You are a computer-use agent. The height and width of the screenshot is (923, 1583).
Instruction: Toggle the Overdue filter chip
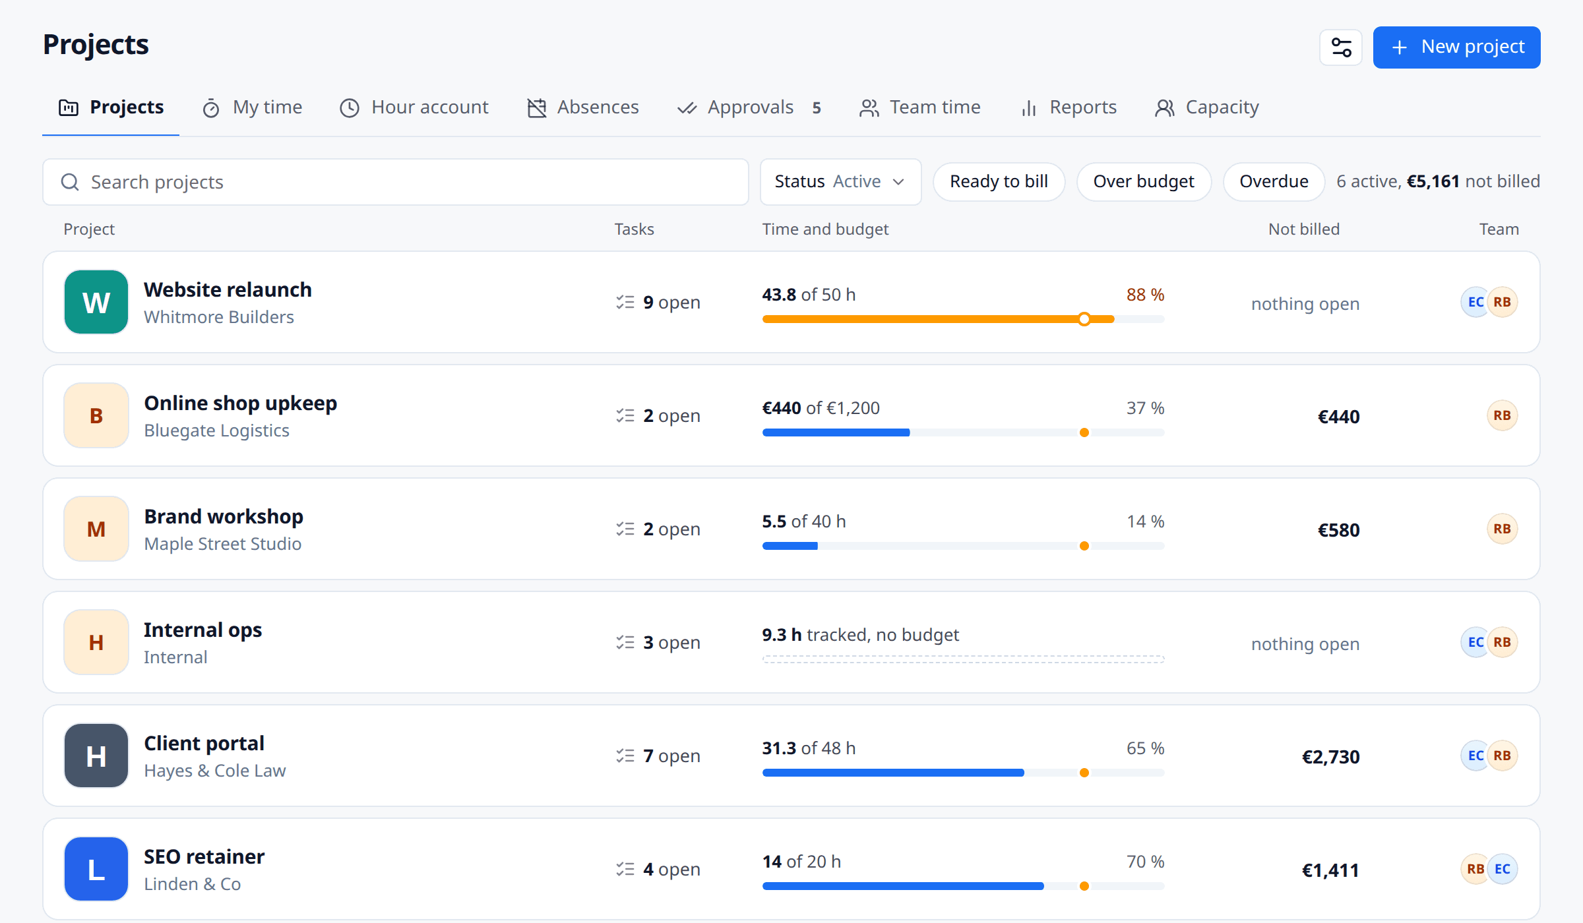(1274, 181)
